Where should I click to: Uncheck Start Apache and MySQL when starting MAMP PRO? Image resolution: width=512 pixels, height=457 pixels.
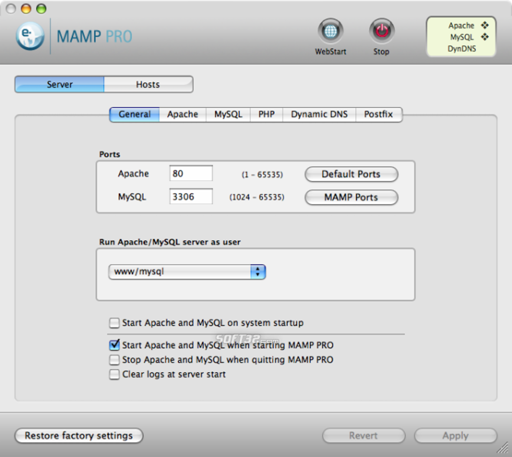coord(114,345)
